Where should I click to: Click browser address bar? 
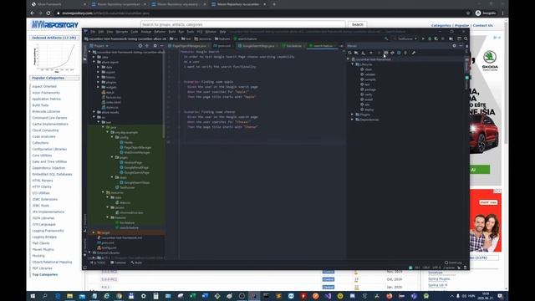coord(259,13)
